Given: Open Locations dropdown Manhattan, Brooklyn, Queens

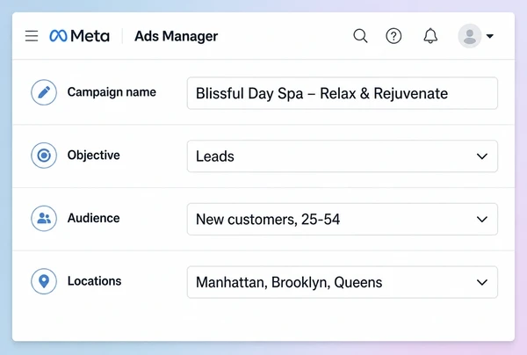Looking at the screenshot, I should tap(343, 282).
